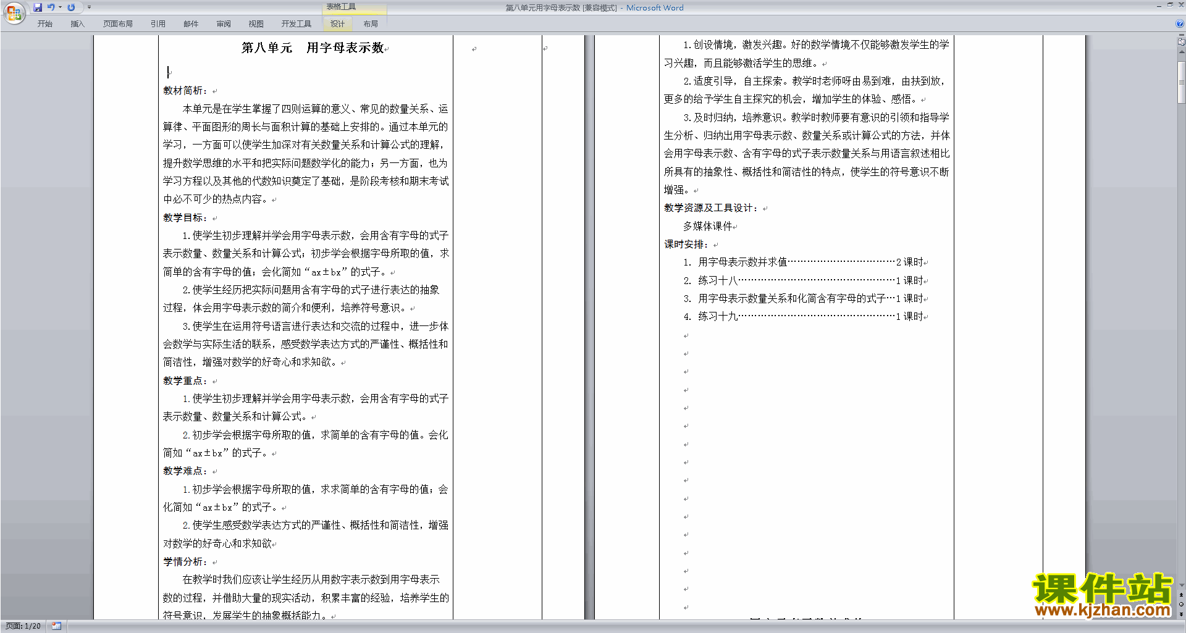The image size is (1186, 633).
Task: Open the 页面布局 tab
Action: click(x=118, y=24)
